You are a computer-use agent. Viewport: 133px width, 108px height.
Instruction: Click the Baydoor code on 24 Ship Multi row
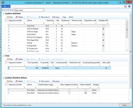pos(74,46)
